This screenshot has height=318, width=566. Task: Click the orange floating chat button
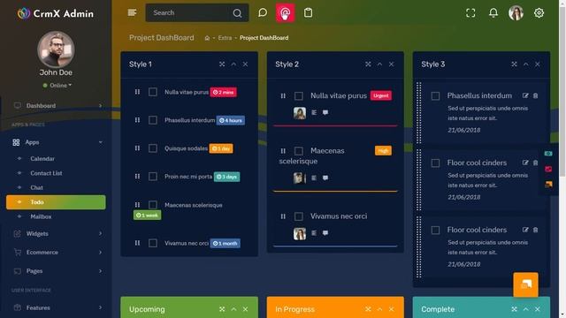(x=525, y=284)
